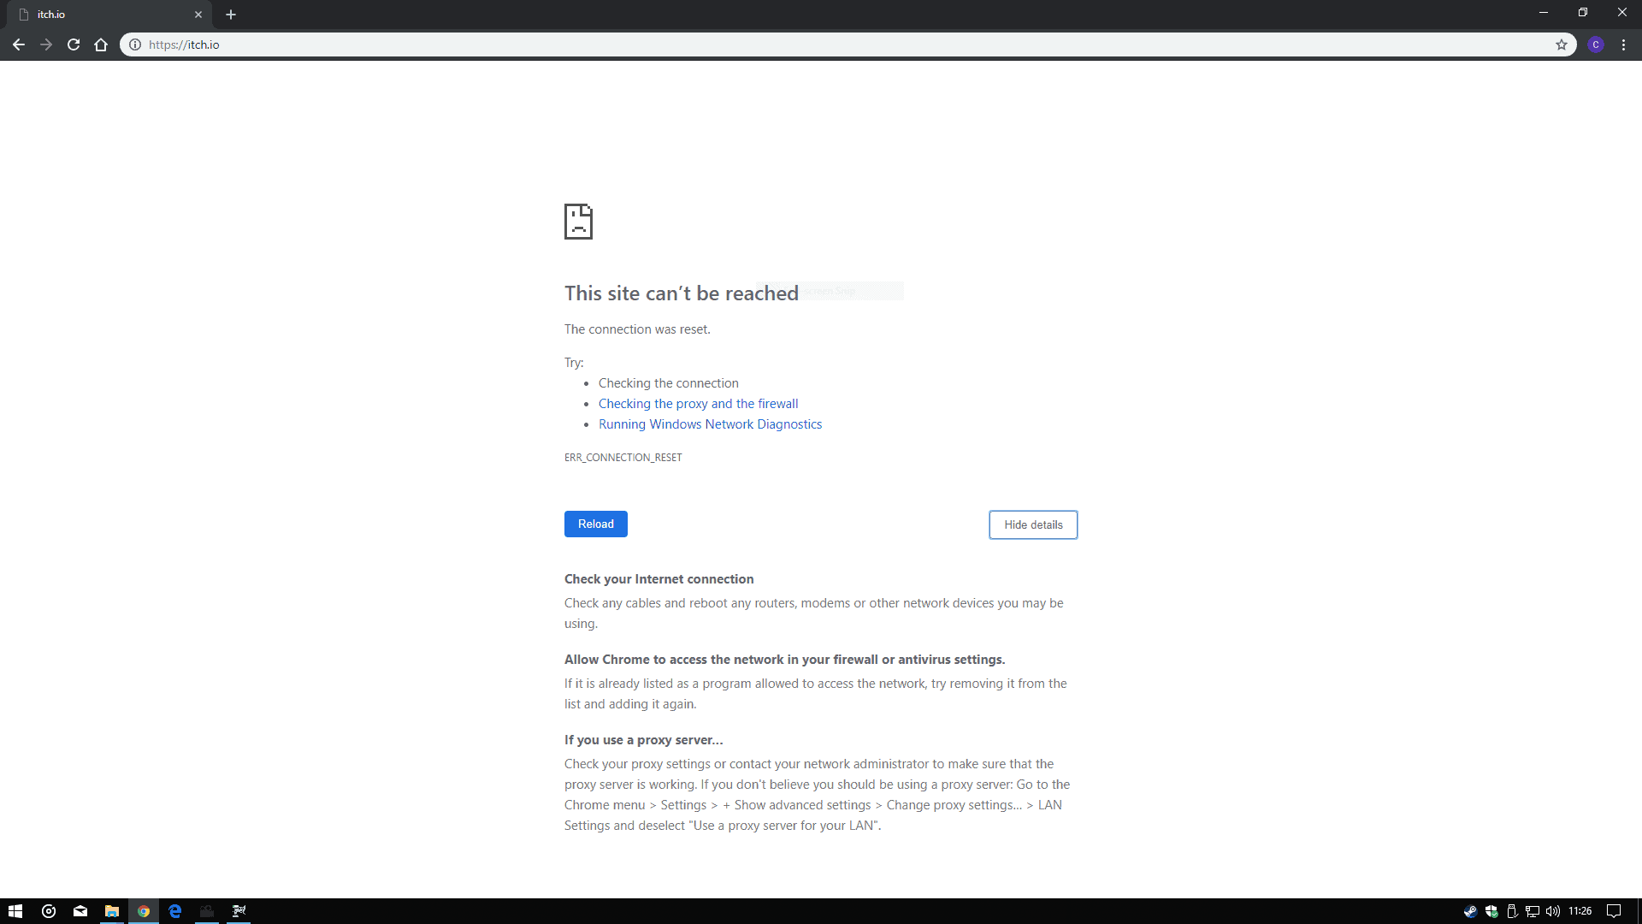Click the Reload button to retry

(x=595, y=524)
